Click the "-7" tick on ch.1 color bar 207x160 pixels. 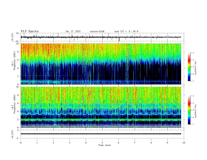click(x=193, y=81)
